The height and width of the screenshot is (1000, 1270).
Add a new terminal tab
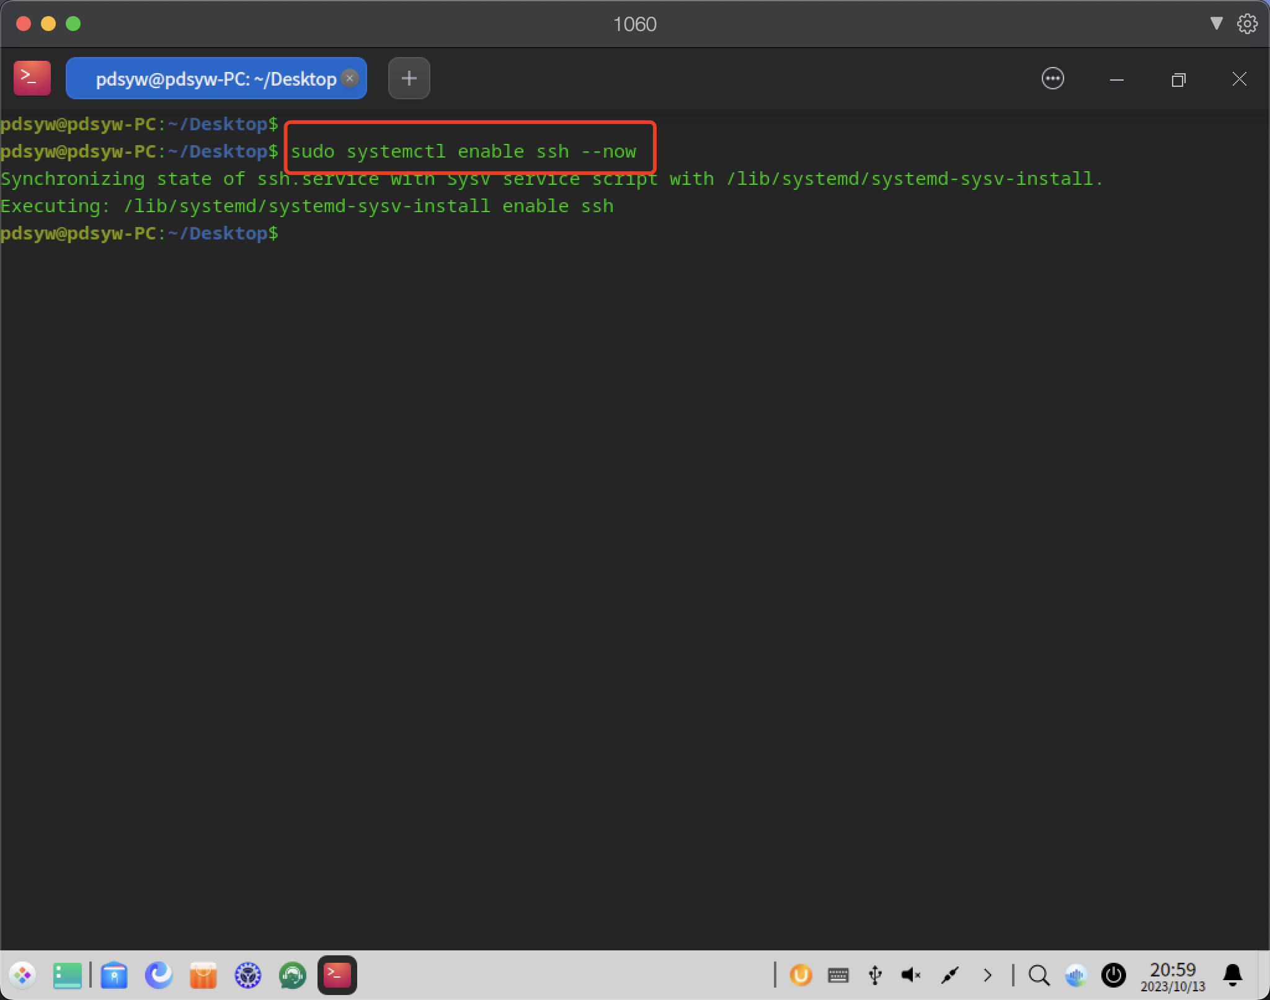(x=409, y=78)
